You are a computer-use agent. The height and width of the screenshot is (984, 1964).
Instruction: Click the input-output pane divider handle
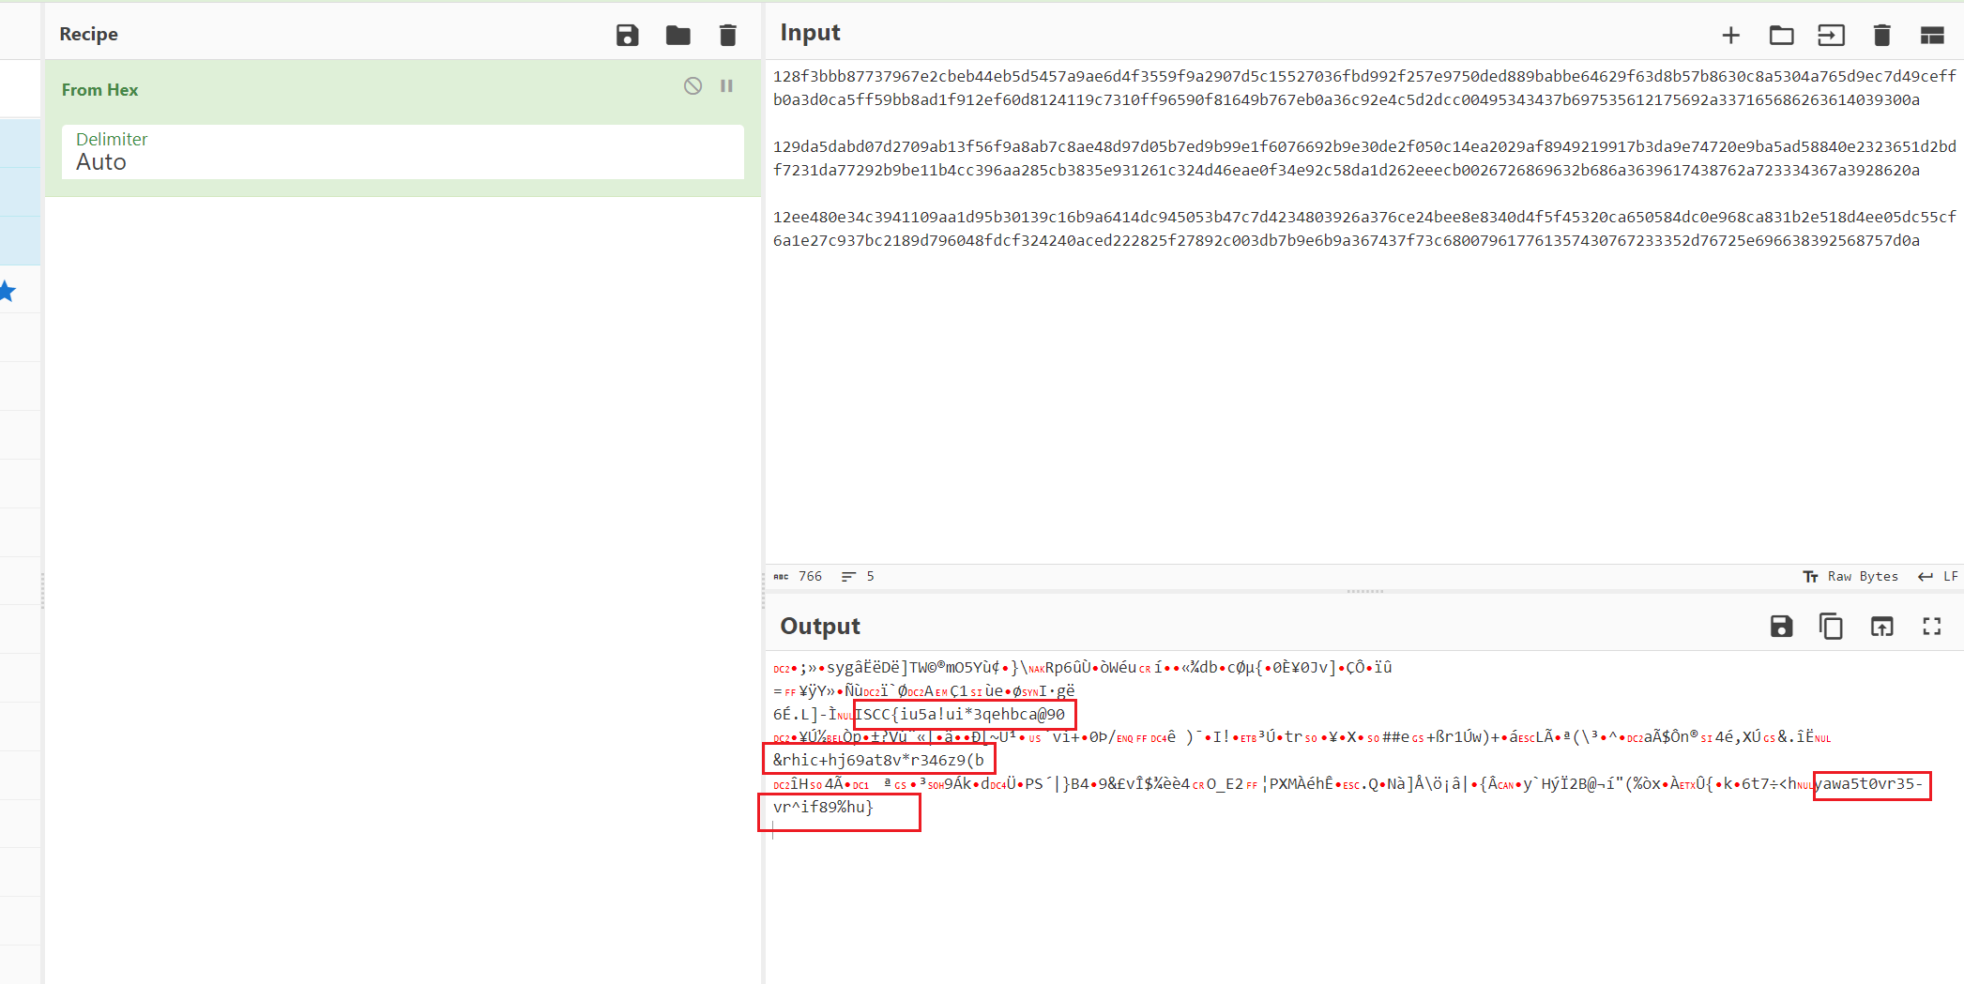[1364, 592]
